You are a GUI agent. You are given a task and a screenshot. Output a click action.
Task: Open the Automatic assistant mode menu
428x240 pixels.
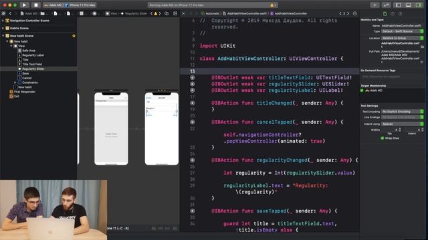[x=210, y=13]
